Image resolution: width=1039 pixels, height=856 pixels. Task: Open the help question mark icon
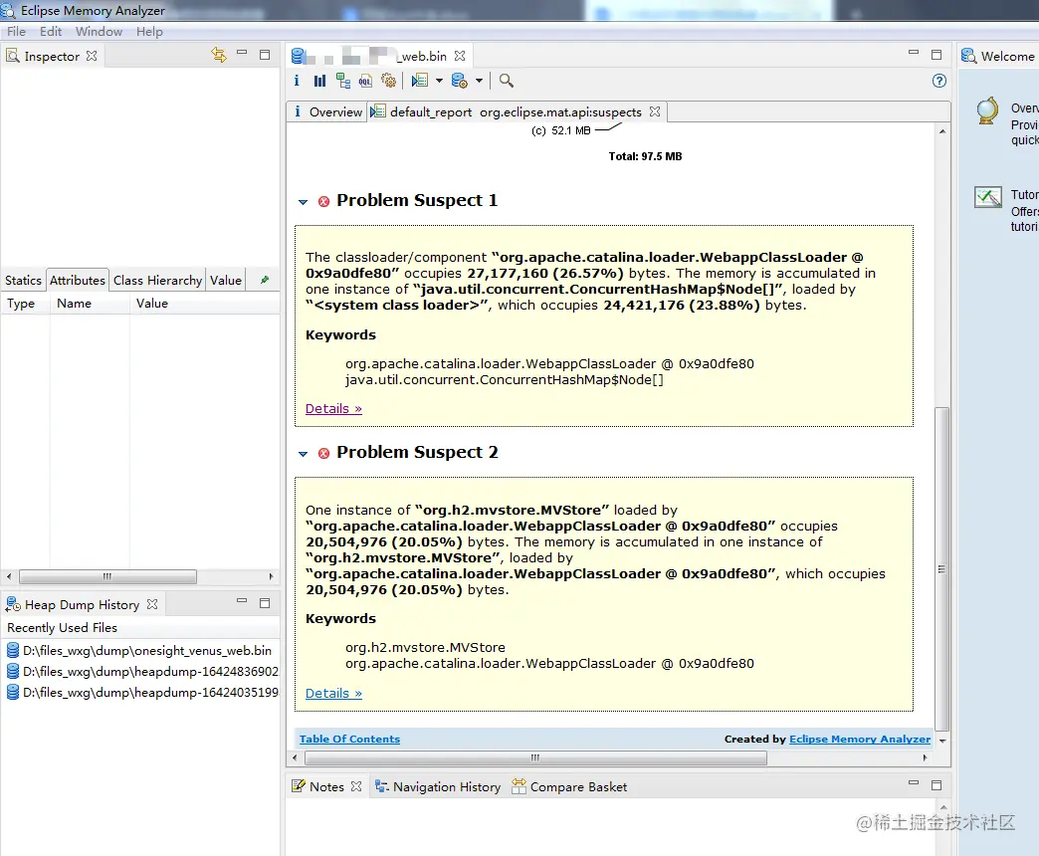pyautogui.click(x=938, y=81)
